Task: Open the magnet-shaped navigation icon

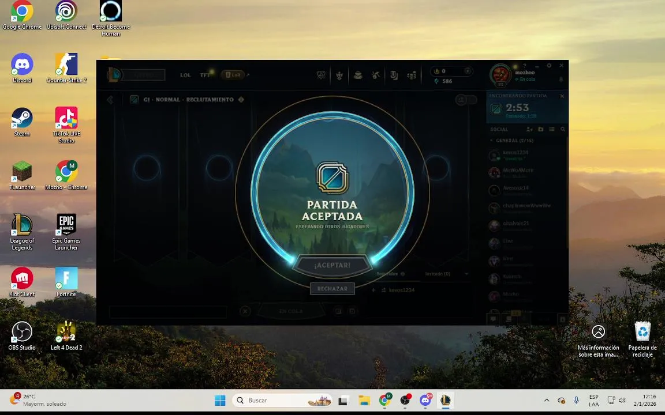Action: tap(394, 76)
